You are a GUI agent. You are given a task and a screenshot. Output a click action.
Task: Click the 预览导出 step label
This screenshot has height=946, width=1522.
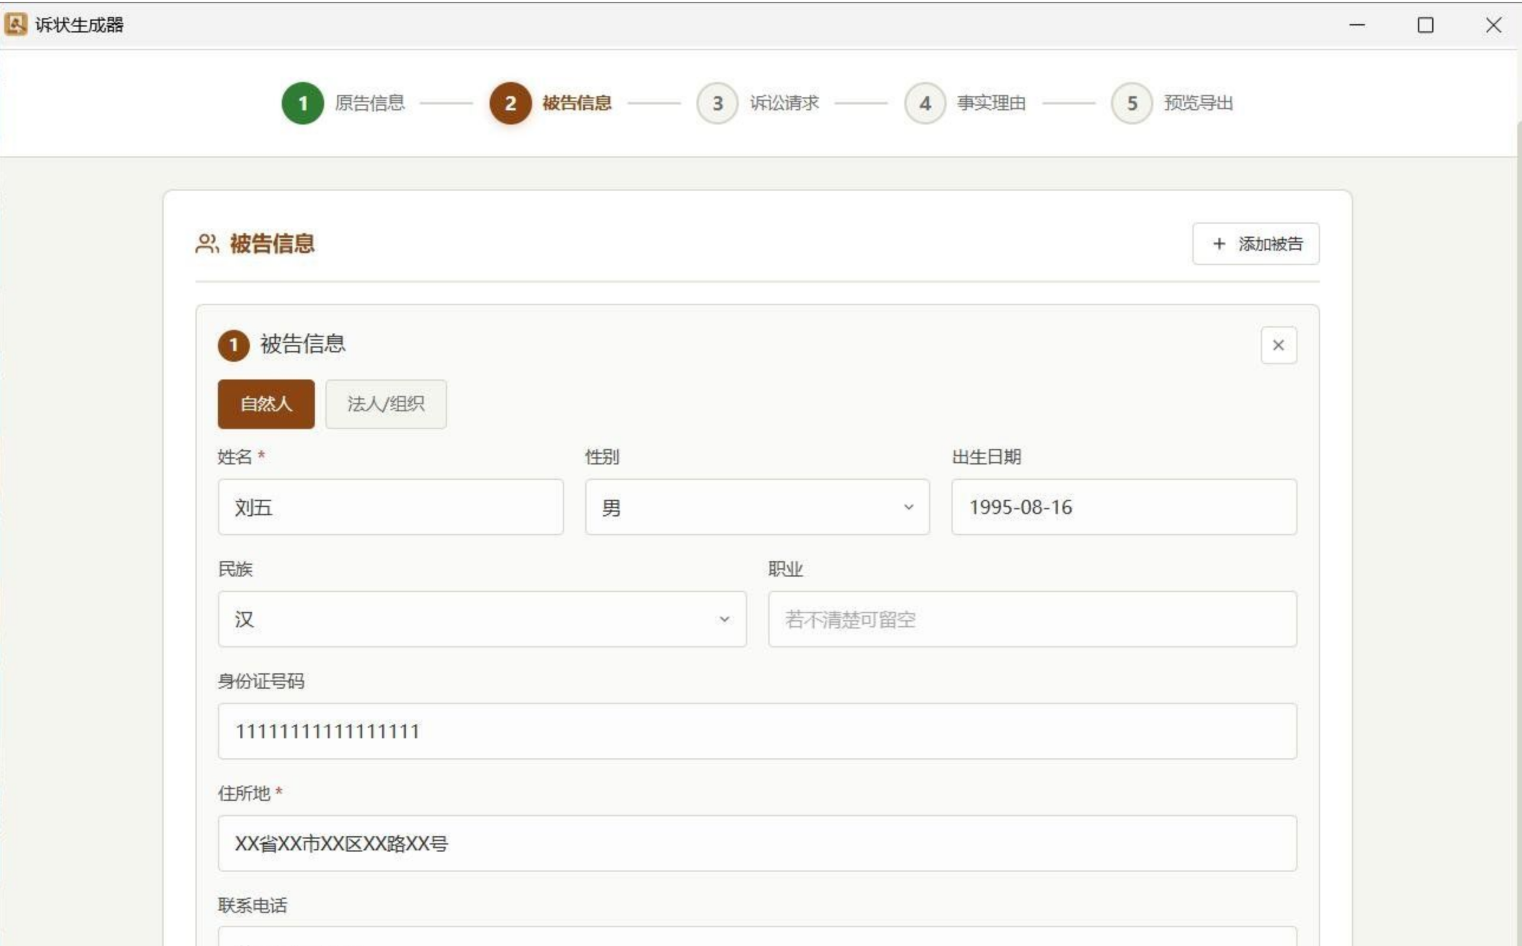click(1199, 103)
